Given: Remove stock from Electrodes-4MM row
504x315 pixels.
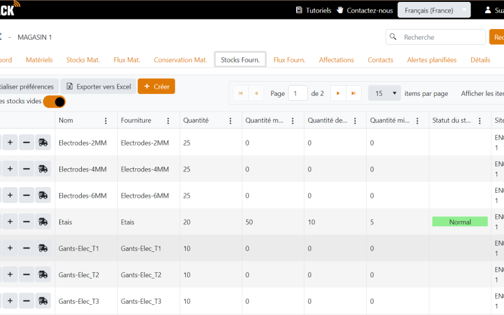Looking at the screenshot, I should click(x=26, y=169).
